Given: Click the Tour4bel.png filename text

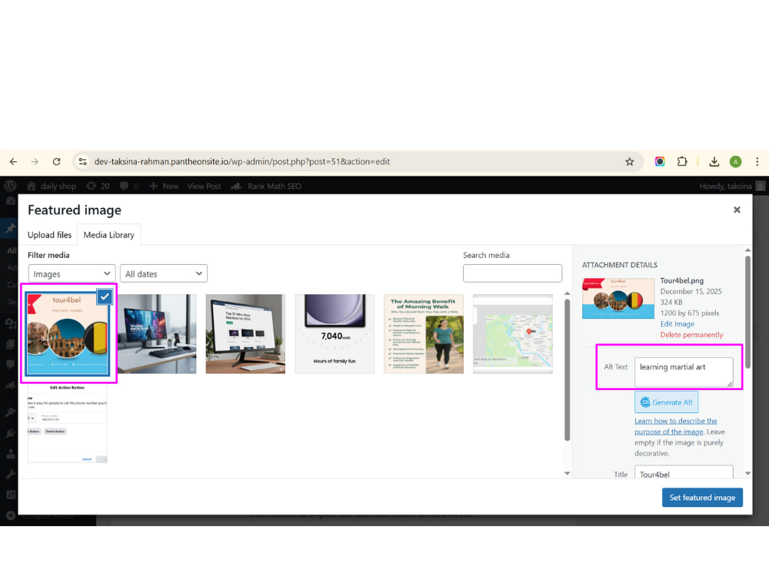Looking at the screenshot, I should pos(681,280).
